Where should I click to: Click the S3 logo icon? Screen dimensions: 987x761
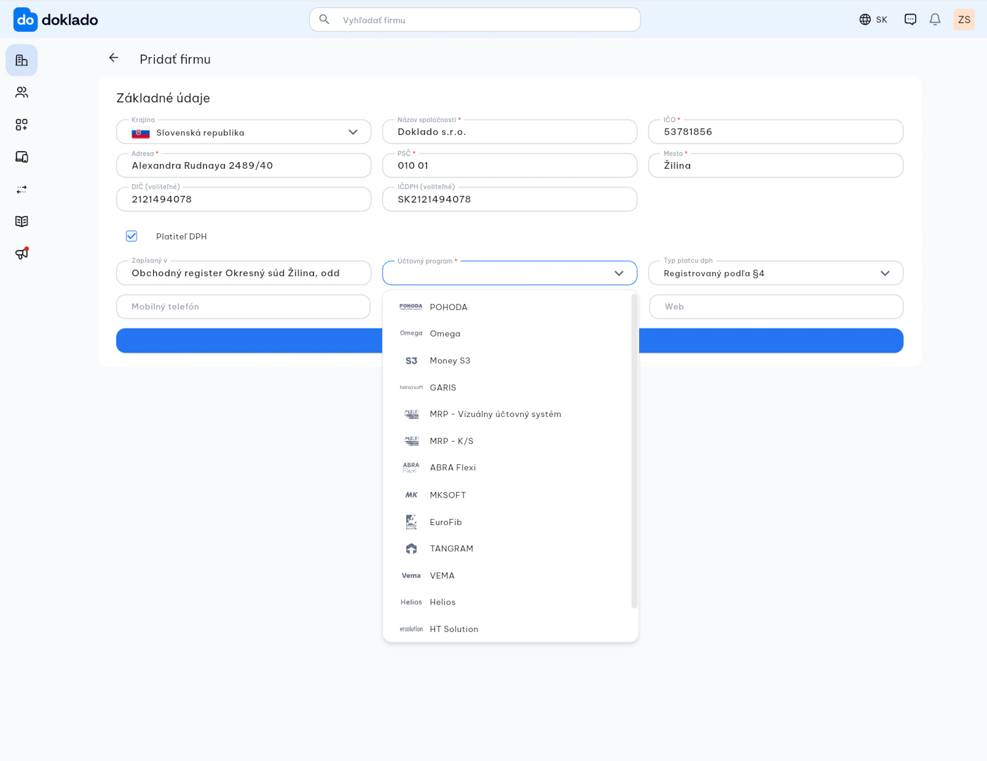(411, 360)
